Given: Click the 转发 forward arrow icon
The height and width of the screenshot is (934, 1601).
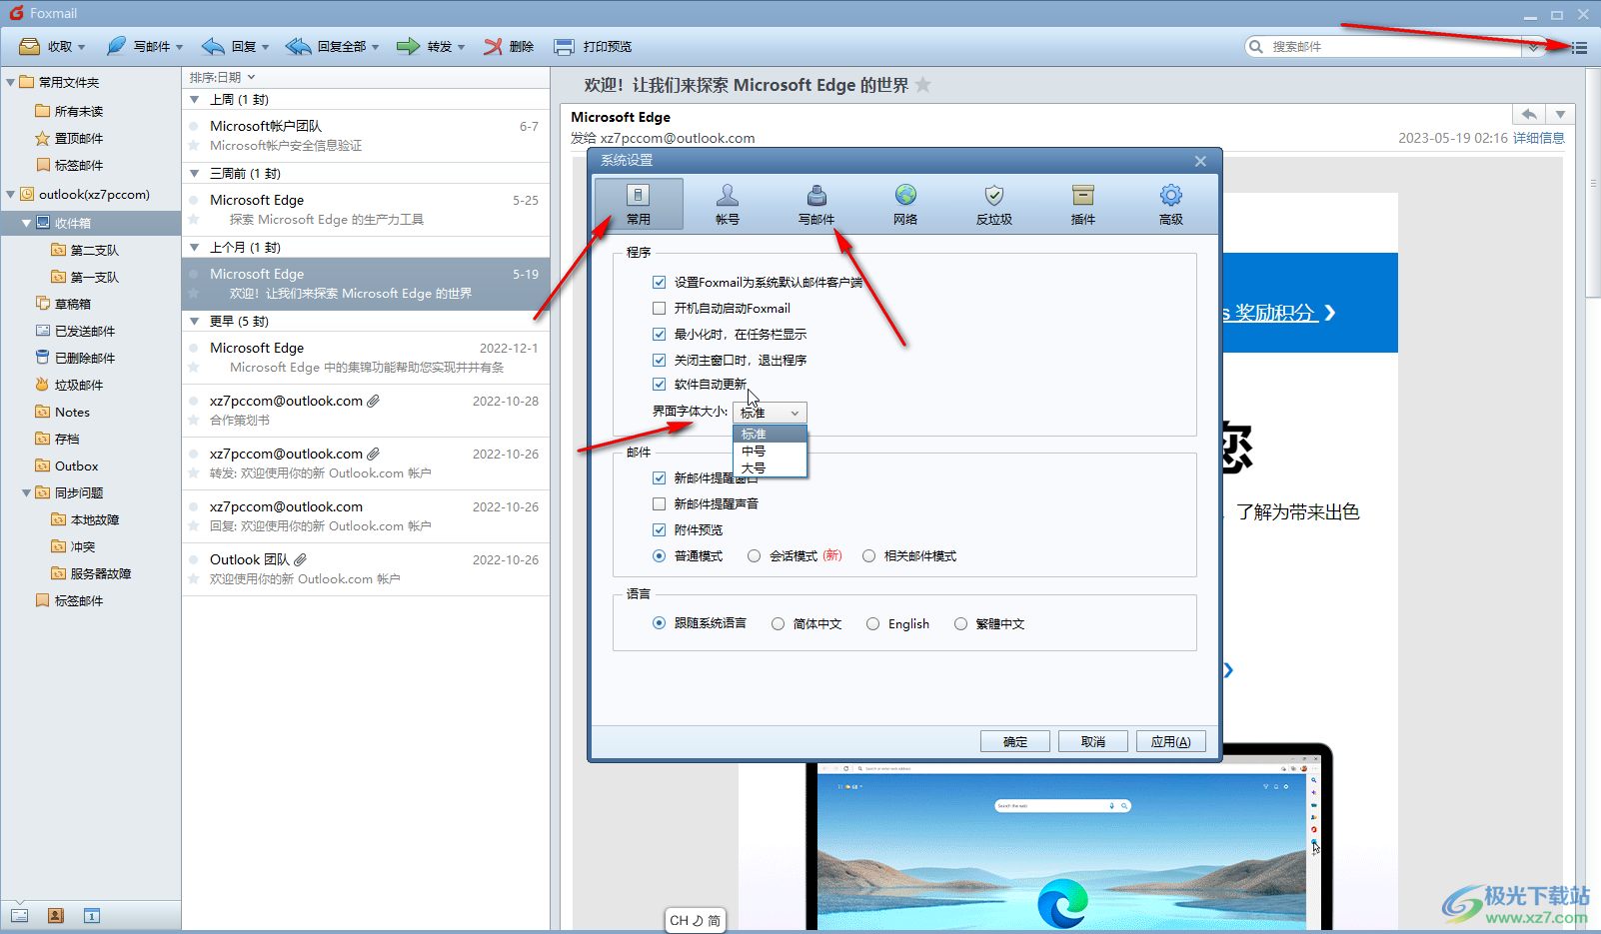Looking at the screenshot, I should 408,46.
